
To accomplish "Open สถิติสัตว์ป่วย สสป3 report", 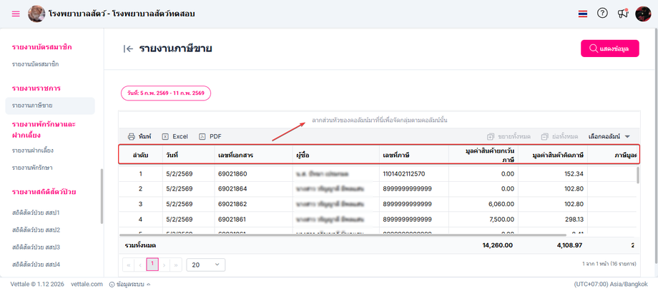I will (x=36, y=247).
